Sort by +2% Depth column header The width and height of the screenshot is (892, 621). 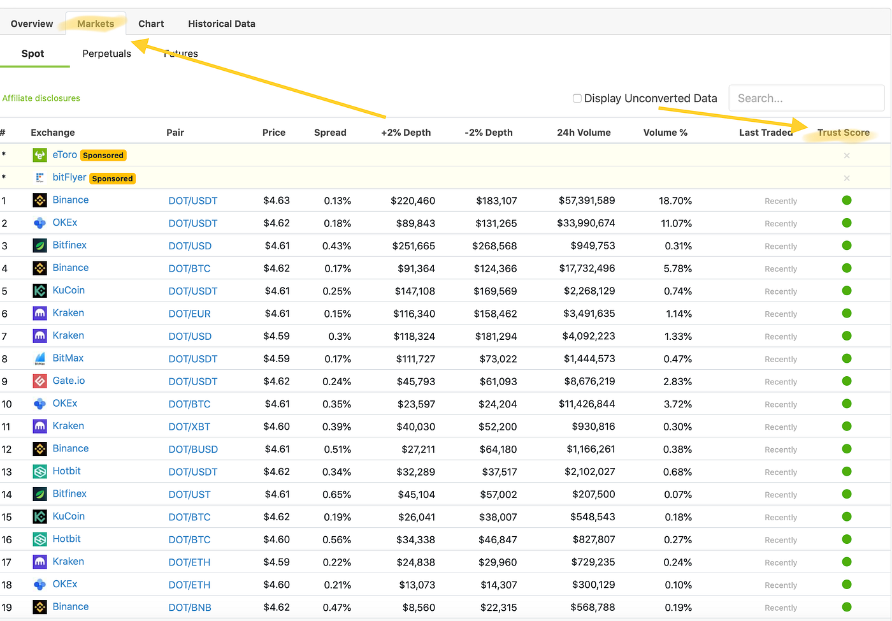pos(406,133)
